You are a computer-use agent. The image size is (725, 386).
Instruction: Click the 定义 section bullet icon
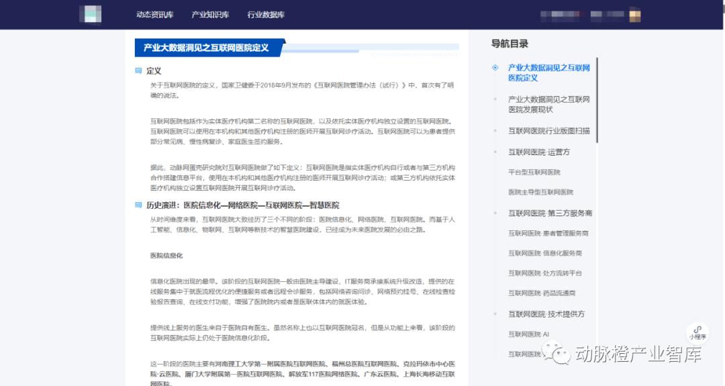138,70
